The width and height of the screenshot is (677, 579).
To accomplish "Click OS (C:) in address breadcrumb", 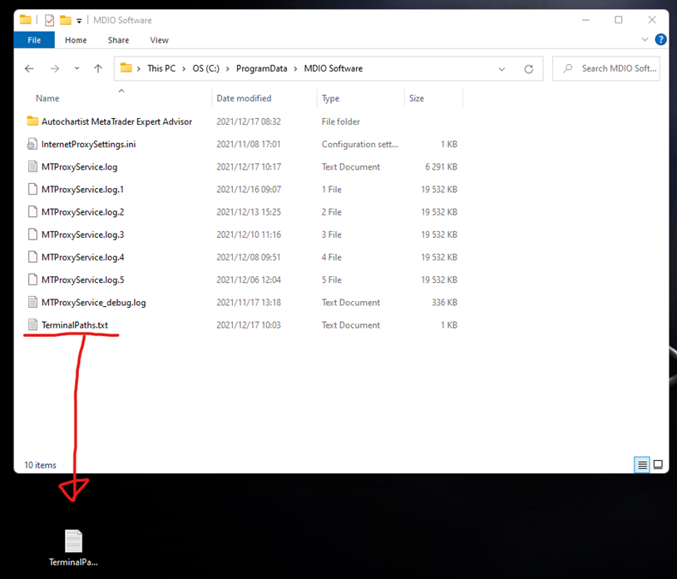I will 205,68.
